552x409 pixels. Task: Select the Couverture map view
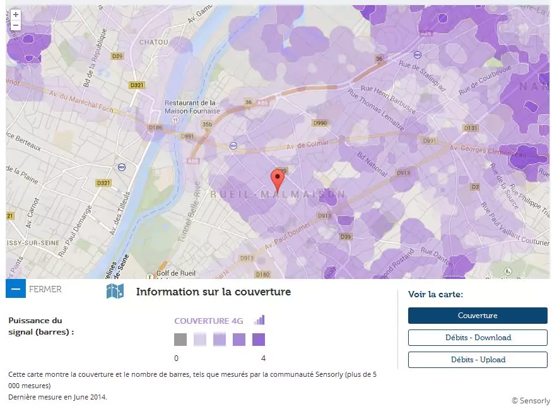[x=478, y=316]
